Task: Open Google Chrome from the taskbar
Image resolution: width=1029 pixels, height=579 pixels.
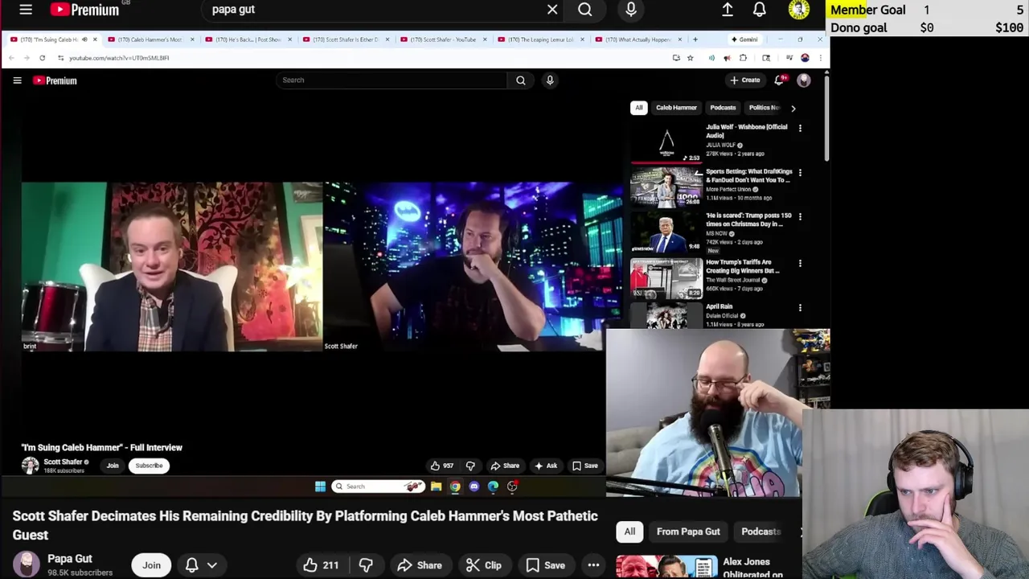Action: [455, 487]
